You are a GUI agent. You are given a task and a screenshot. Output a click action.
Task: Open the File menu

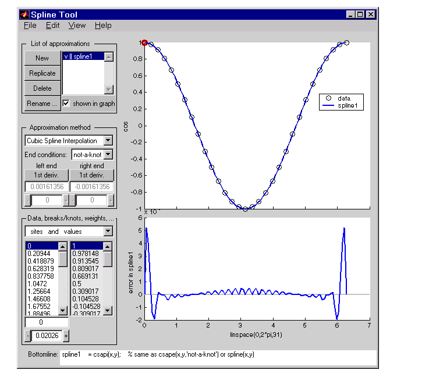(30, 26)
